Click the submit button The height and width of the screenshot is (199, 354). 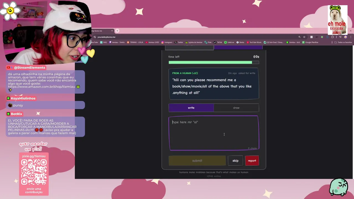click(x=197, y=161)
